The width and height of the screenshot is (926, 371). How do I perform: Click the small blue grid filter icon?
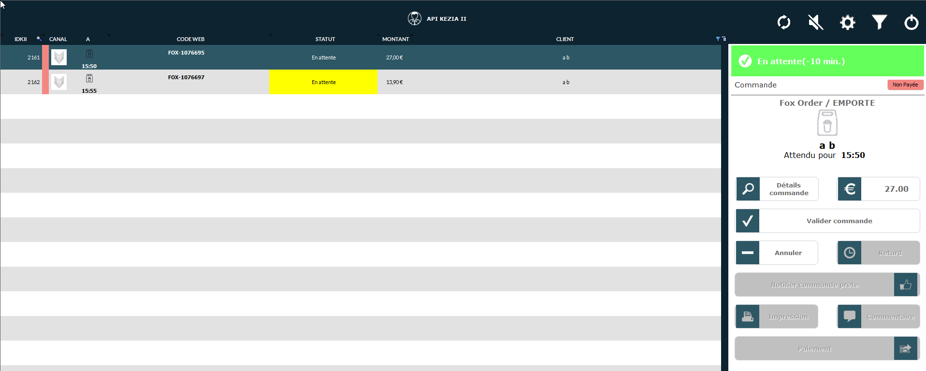click(x=718, y=39)
